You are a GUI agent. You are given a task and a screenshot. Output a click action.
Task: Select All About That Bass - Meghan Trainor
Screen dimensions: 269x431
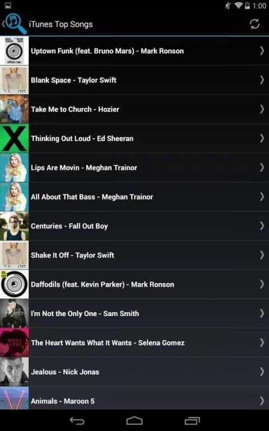click(x=134, y=197)
